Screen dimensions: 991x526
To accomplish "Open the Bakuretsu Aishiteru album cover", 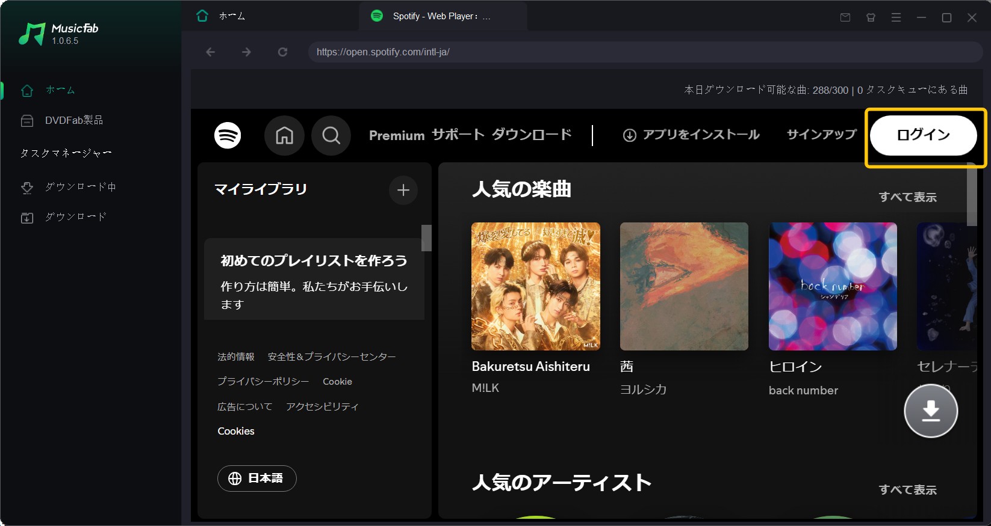I will (536, 287).
